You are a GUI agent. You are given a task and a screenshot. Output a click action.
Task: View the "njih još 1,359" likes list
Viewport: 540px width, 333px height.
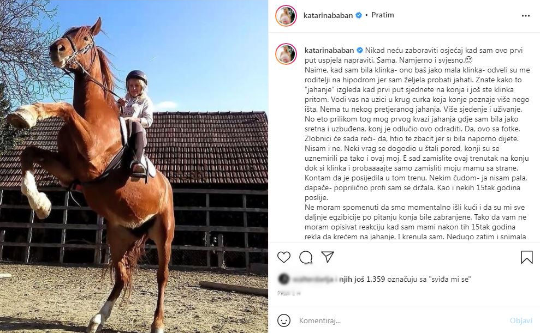coord(351,280)
